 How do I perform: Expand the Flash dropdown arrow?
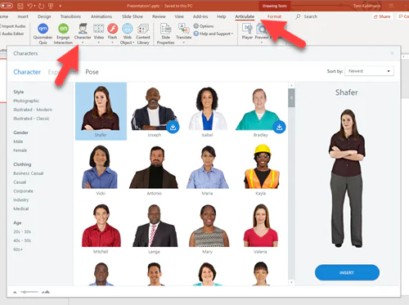pyautogui.click(x=112, y=43)
